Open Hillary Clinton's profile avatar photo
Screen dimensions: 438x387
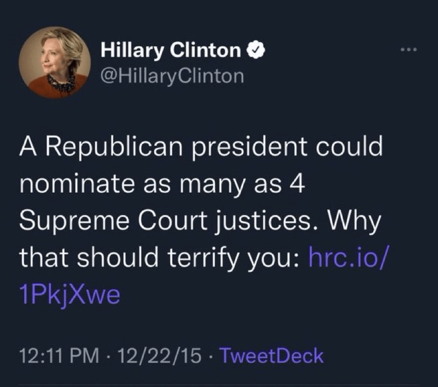(x=55, y=63)
